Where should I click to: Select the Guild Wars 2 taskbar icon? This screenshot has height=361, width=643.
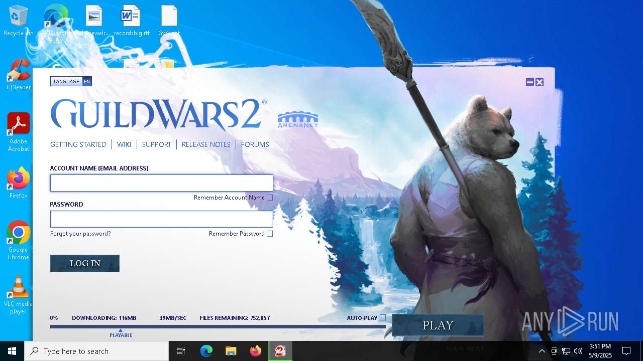280,351
